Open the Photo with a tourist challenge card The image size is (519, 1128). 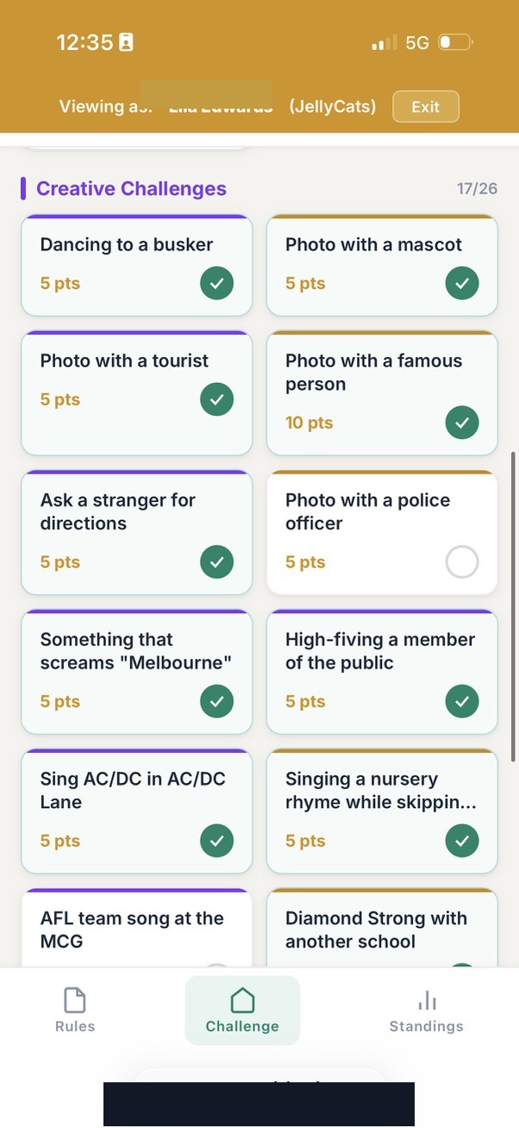[x=136, y=392]
